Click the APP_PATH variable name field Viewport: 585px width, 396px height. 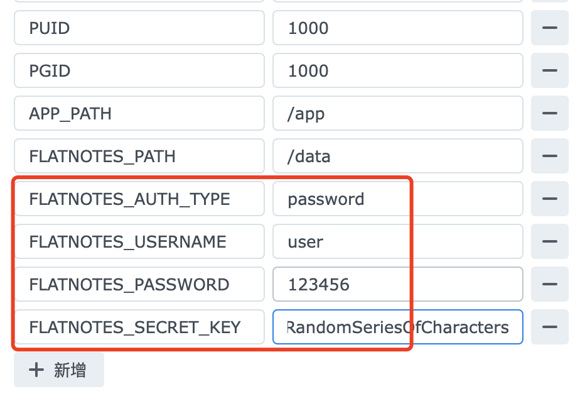[139, 113]
